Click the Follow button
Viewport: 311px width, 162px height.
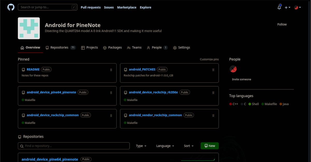coord(282,24)
